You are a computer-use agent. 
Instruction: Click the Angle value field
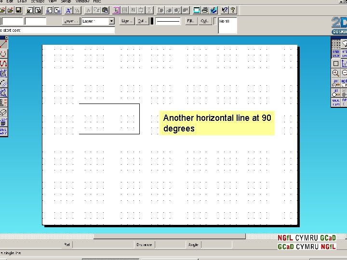point(217,245)
